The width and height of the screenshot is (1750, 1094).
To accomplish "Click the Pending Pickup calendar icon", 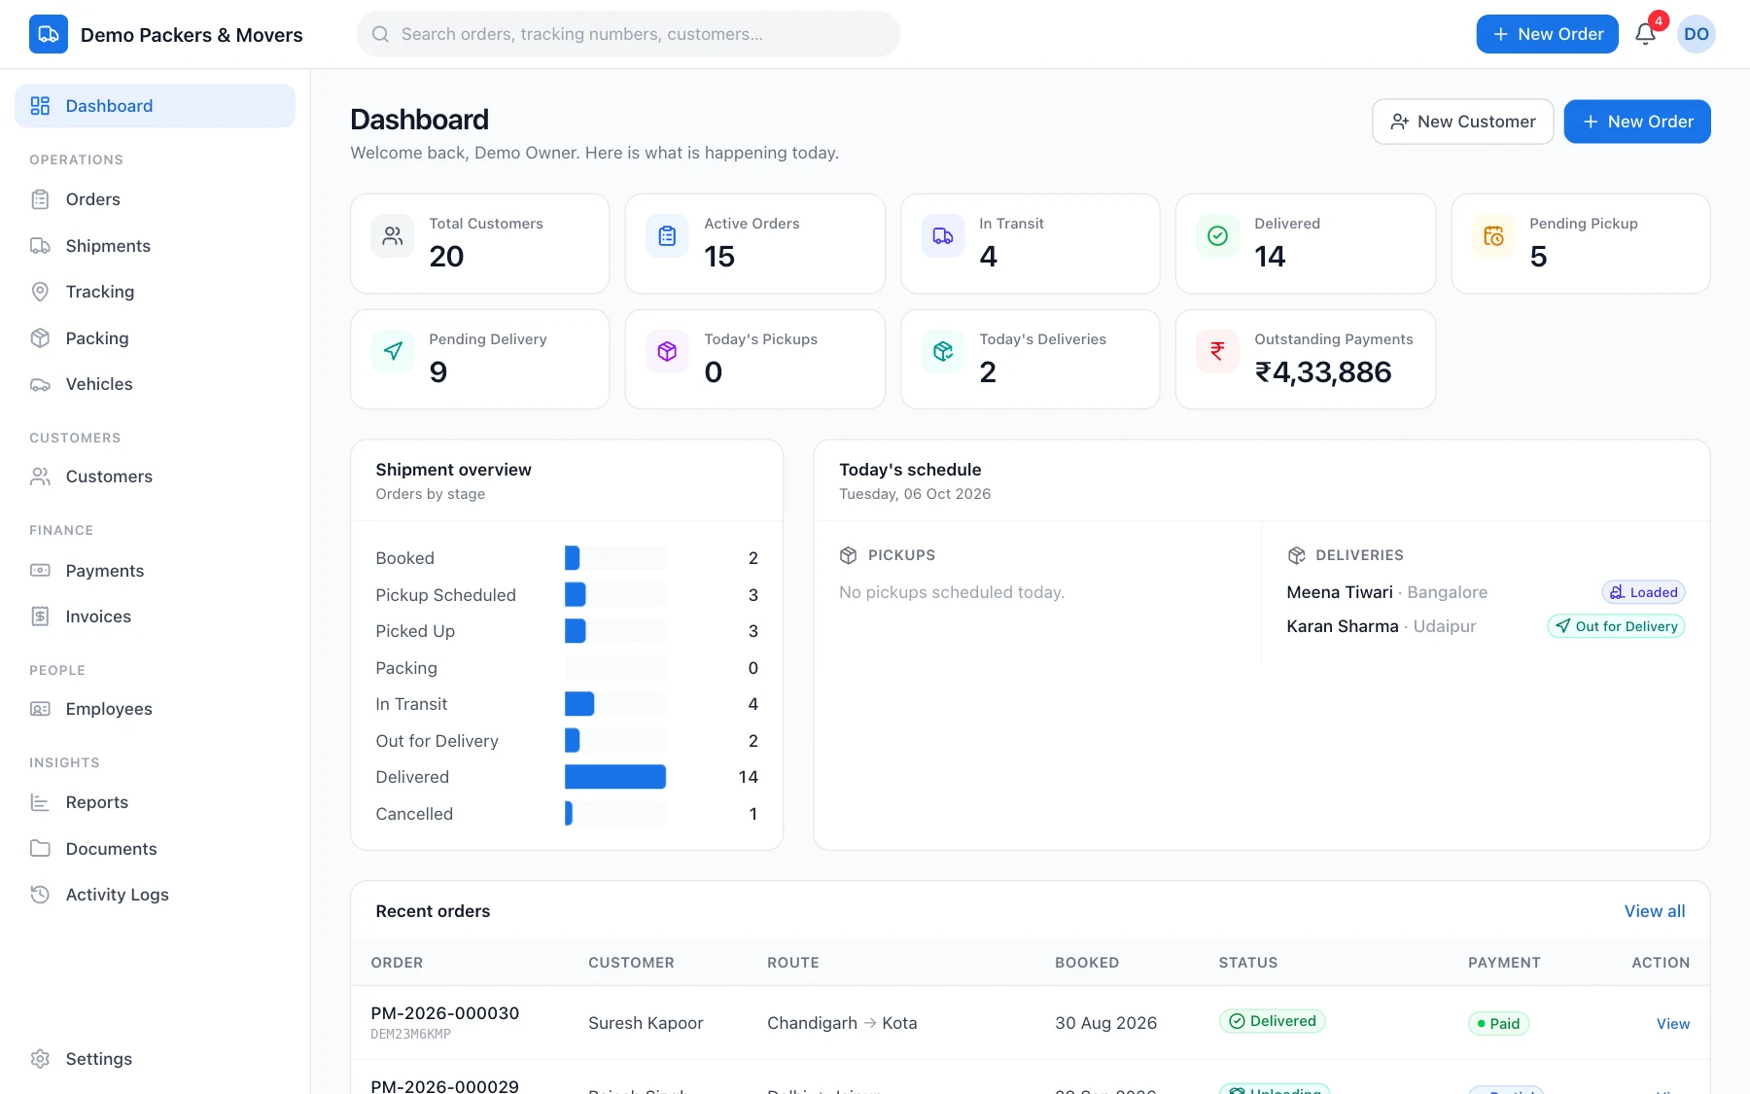I will click(1493, 235).
